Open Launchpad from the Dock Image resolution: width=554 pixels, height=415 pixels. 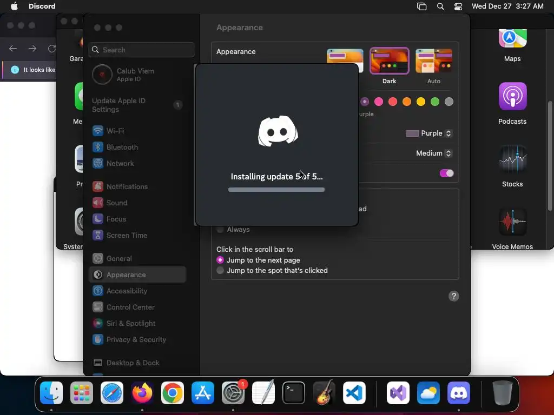pos(82,393)
